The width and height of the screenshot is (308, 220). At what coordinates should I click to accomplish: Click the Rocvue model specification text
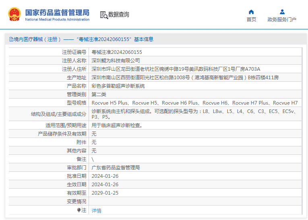click(194, 103)
